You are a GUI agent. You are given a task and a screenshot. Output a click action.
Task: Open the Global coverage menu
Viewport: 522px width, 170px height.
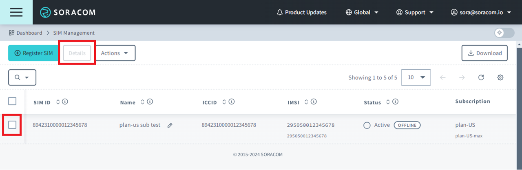click(x=362, y=12)
